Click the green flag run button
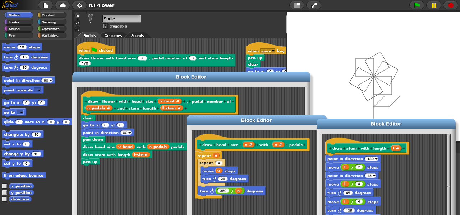 (417, 5)
